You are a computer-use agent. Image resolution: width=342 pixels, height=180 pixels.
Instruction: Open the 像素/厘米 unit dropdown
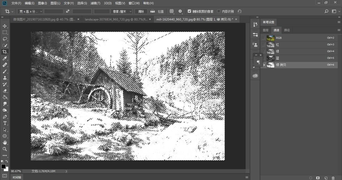click(122, 11)
